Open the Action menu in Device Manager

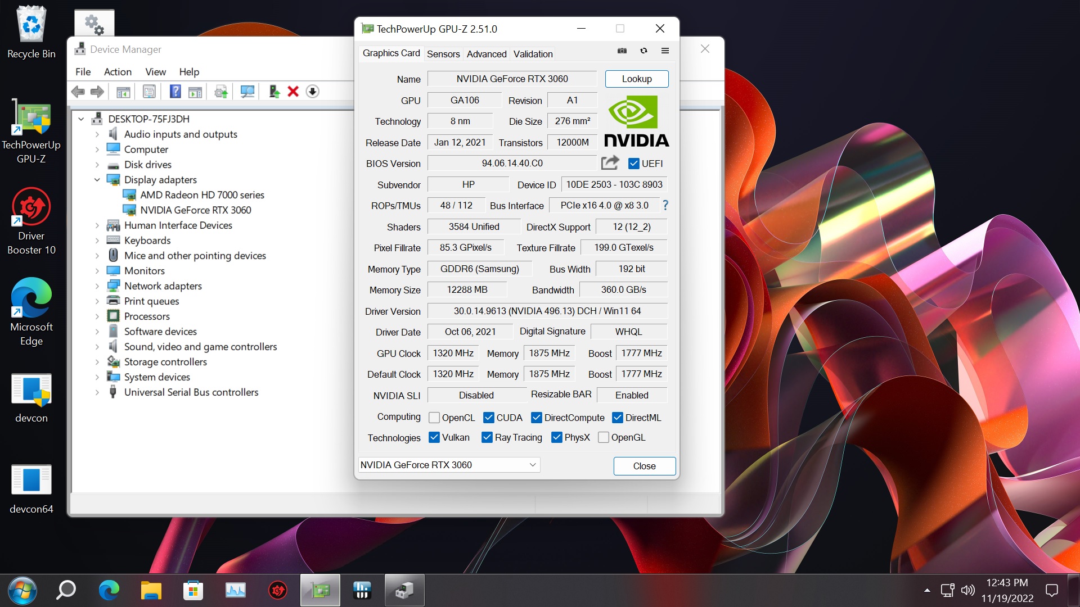pyautogui.click(x=118, y=72)
